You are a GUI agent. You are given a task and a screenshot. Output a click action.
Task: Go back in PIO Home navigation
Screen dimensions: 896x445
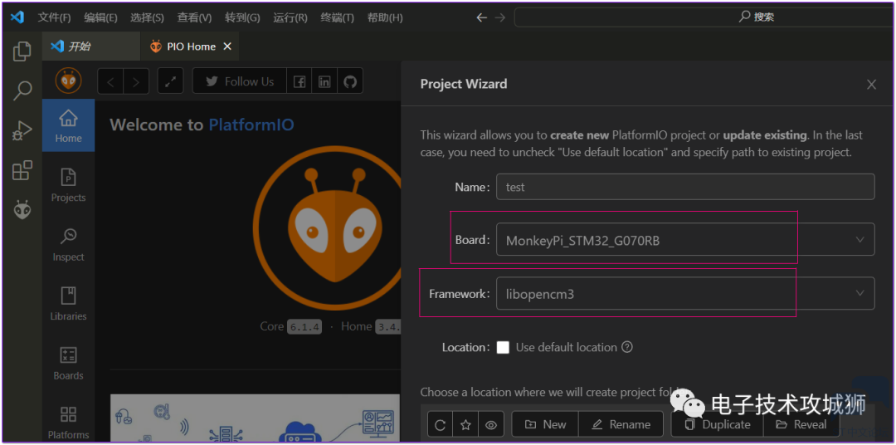point(111,82)
